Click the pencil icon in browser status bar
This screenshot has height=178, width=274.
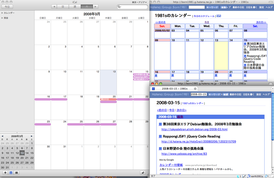pyautogui.click(x=244, y=176)
